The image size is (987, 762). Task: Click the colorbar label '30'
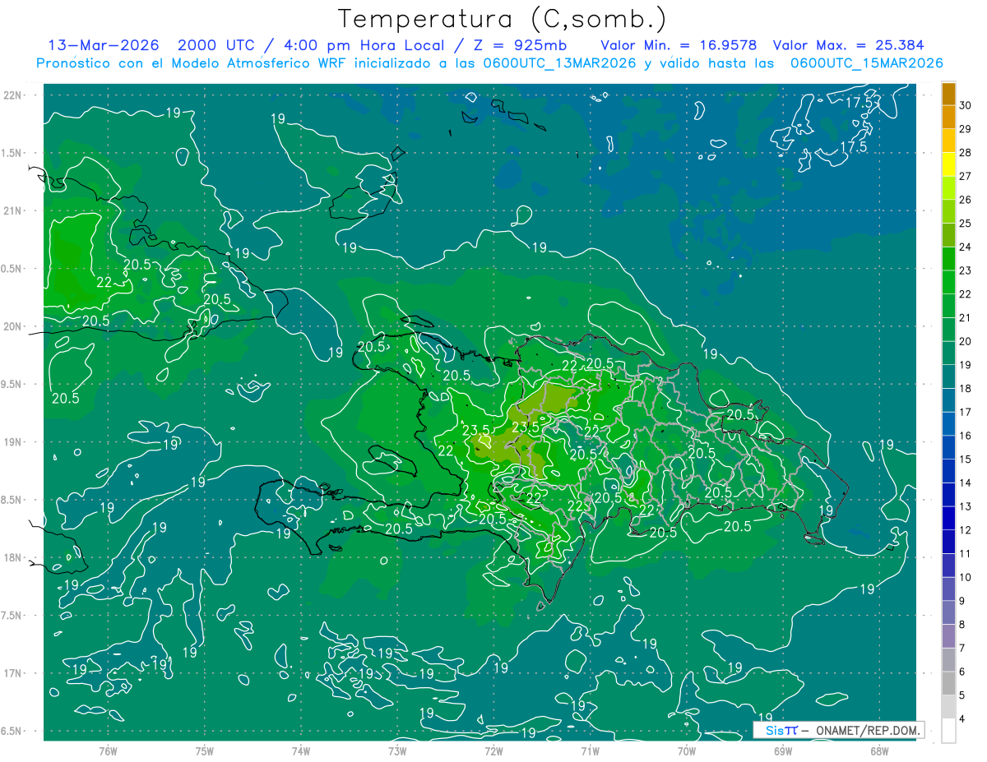[x=966, y=105]
